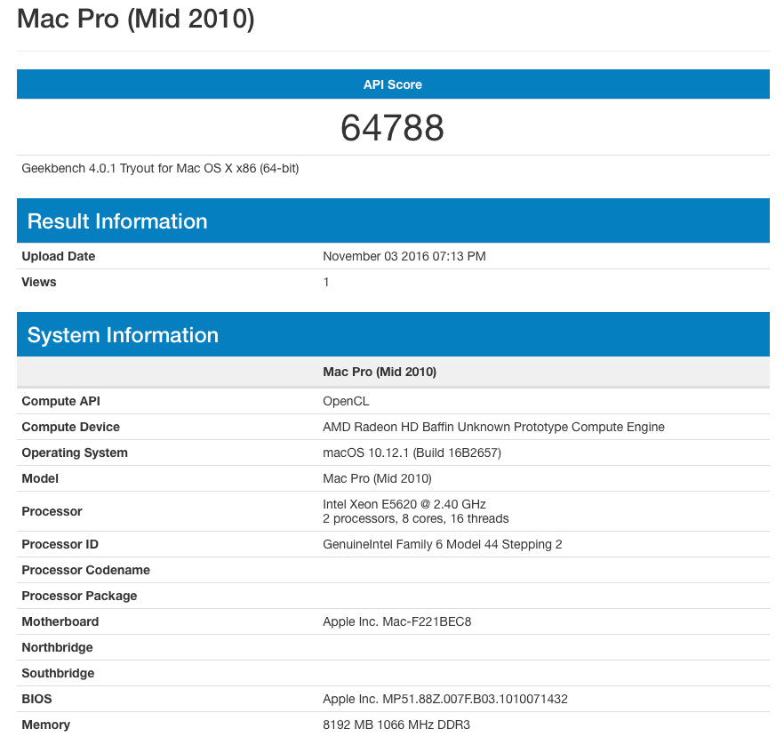
Task: Click the System Information section header
Action: coord(393,334)
